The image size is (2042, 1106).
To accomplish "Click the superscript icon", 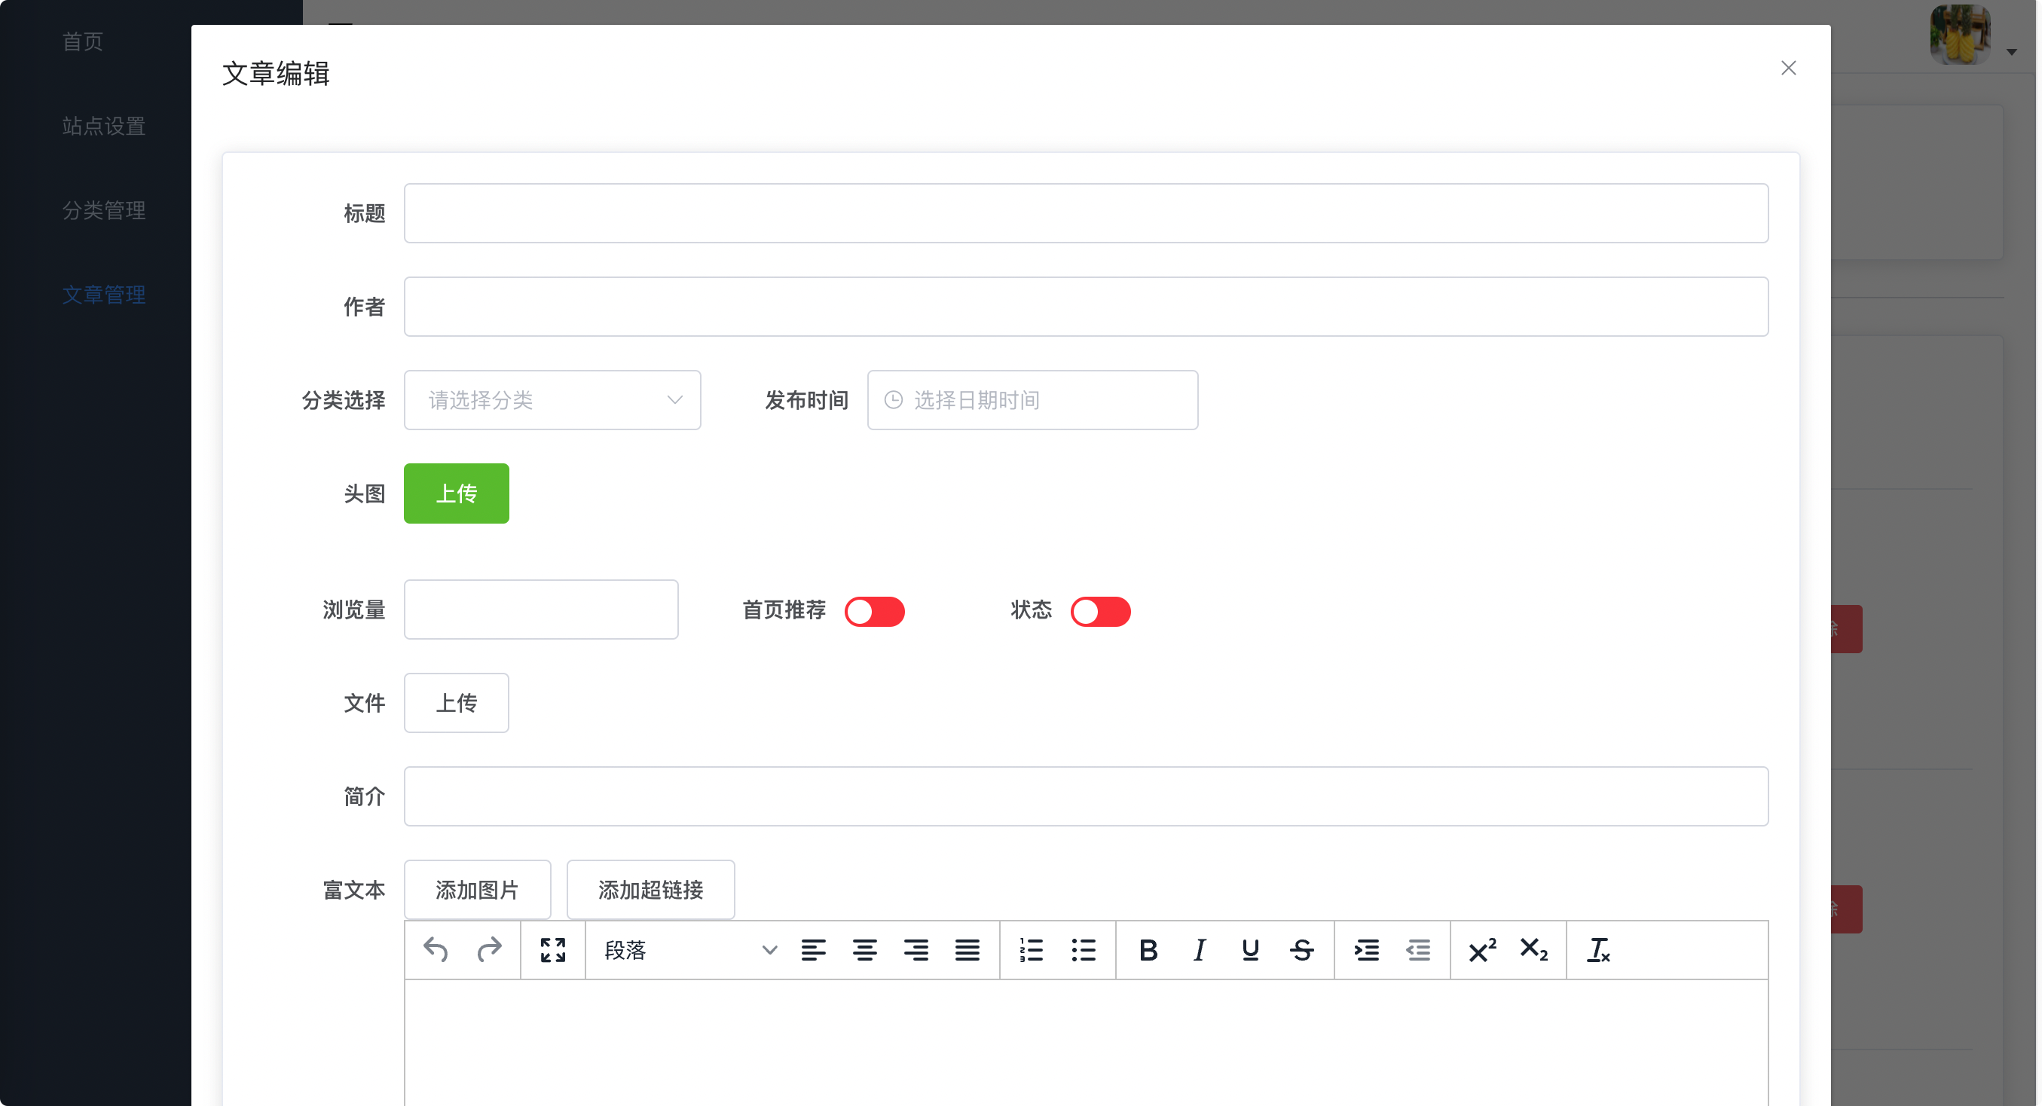I will (1481, 949).
